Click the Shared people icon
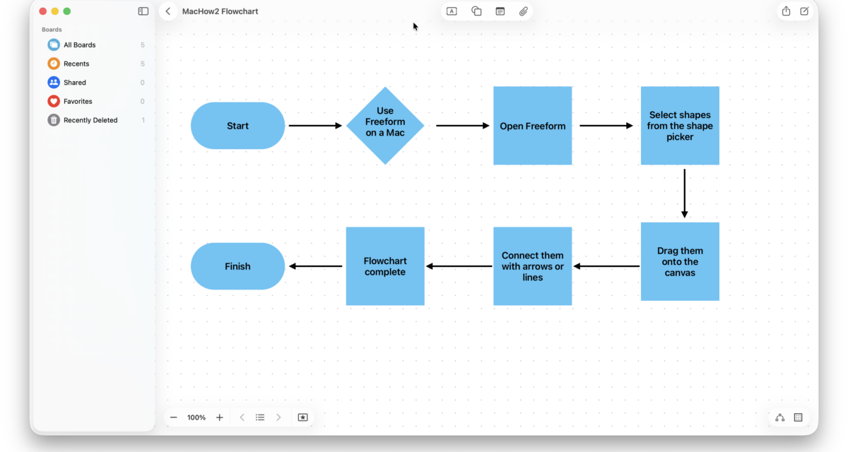The width and height of the screenshot is (848, 452). [x=54, y=83]
